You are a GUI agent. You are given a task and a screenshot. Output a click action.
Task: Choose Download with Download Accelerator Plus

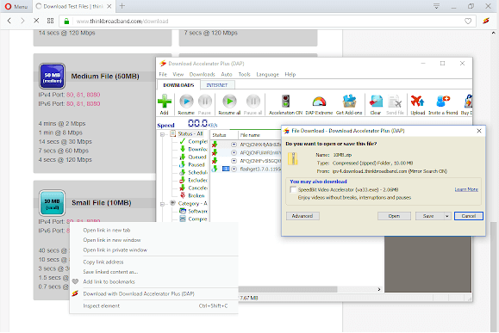tap(139, 294)
